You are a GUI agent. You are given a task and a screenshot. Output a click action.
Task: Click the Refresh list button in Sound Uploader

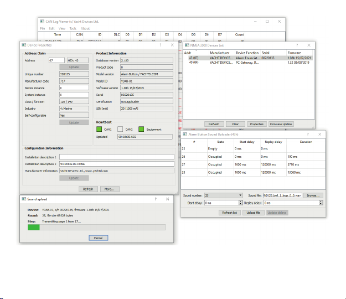point(230,213)
